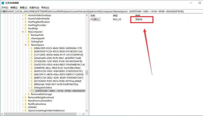Click horizontal scrollbar left arrow
Screen dimensions: 203x116
click(x=2, y=114)
